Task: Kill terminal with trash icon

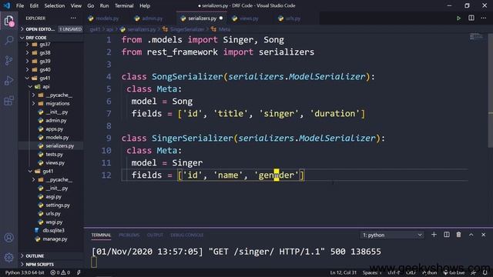Action: [459, 235]
